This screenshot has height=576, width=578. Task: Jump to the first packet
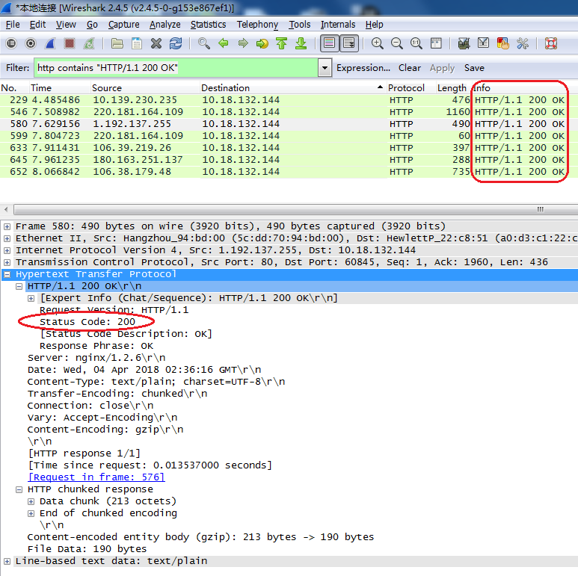(x=282, y=43)
